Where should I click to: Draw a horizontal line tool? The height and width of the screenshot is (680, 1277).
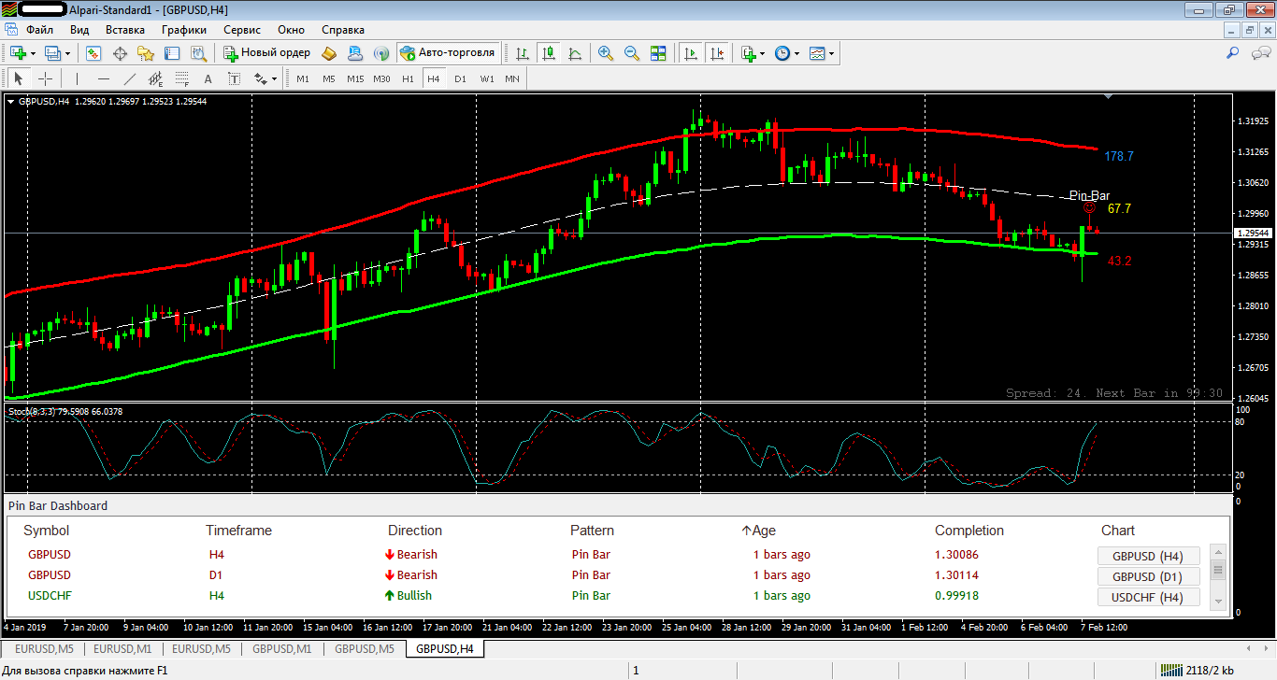[x=104, y=78]
